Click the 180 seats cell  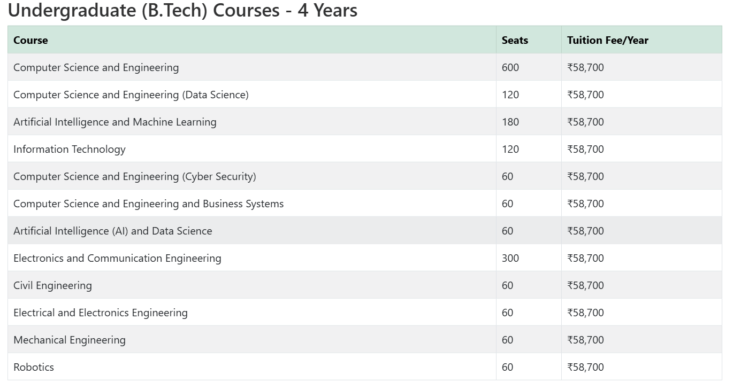(510, 122)
